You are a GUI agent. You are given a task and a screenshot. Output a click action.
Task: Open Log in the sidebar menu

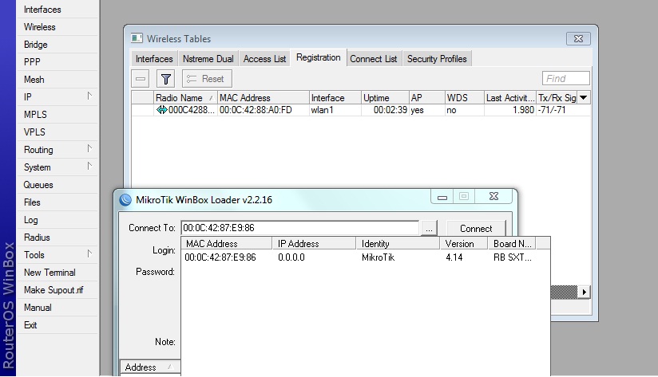(x=57, y=219)
